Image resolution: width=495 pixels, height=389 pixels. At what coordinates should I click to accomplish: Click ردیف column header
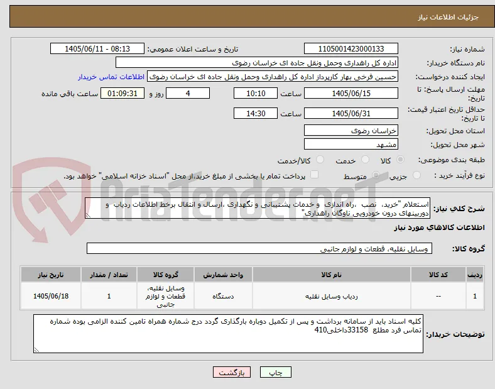[x=475, y=275]
